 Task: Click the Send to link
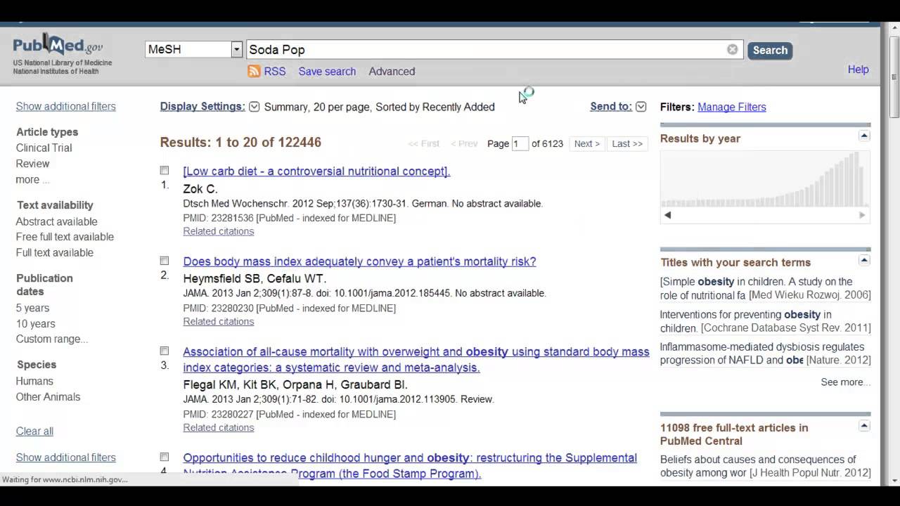click(611, 107)
